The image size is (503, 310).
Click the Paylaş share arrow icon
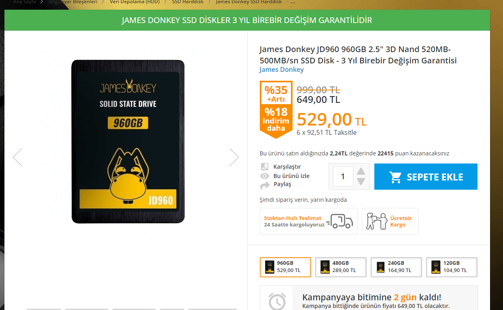[265, 185]
